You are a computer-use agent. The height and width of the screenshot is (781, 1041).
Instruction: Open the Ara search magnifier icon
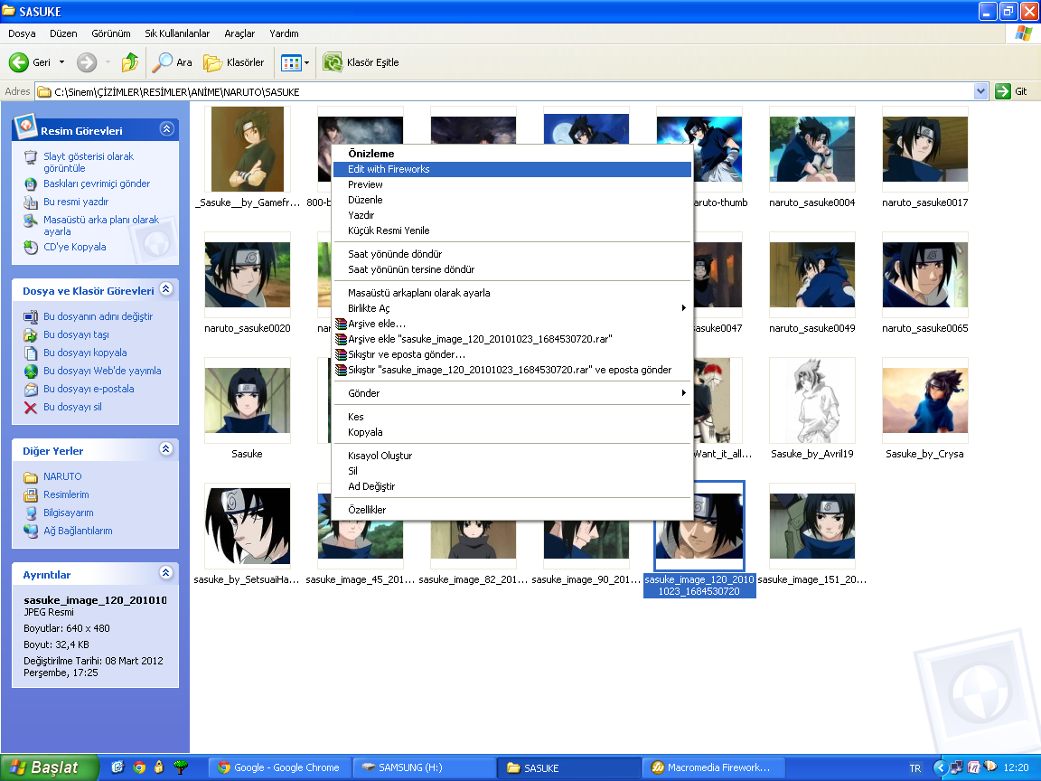pyautogui.click(x=162, y=62)
